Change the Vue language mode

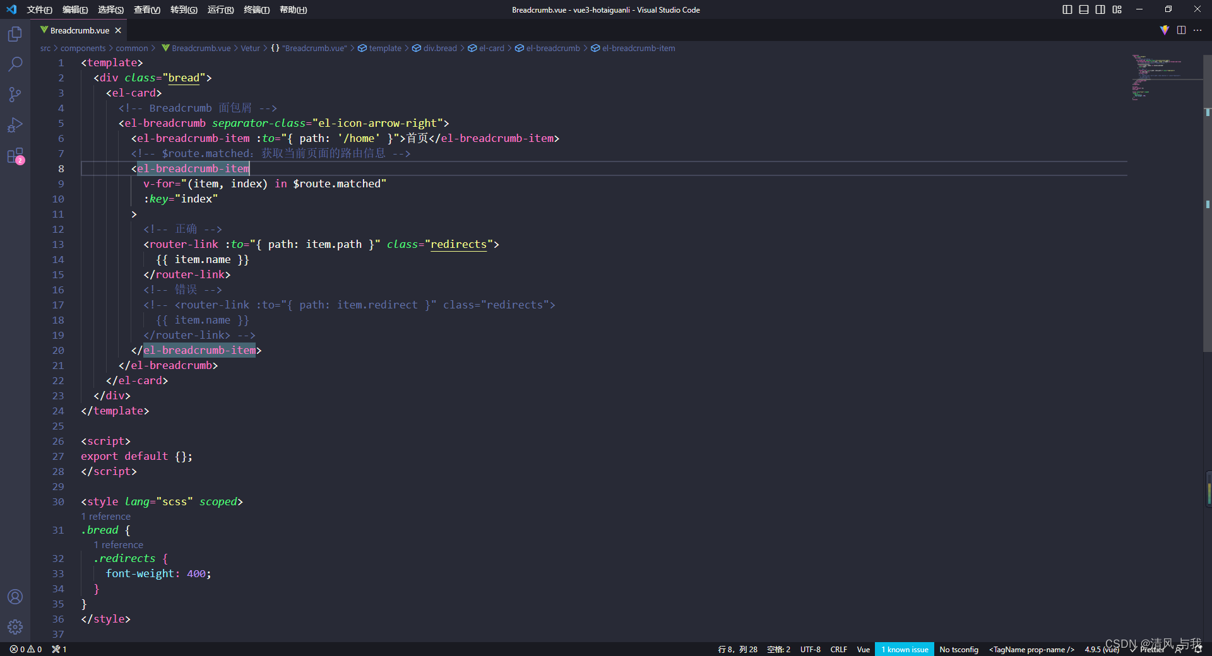[864, 649]
